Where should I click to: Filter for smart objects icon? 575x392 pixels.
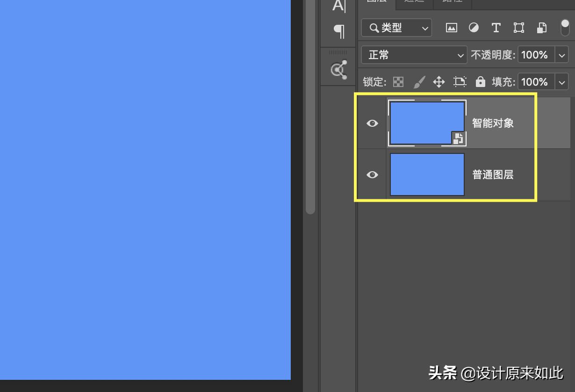[541, 28]
